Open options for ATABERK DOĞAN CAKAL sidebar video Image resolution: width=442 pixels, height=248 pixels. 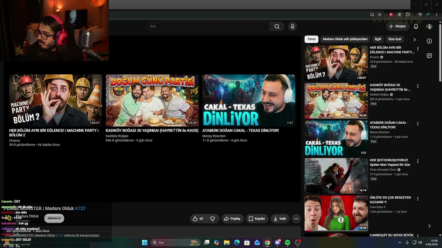pyautogui.click(x=417, y=124)
